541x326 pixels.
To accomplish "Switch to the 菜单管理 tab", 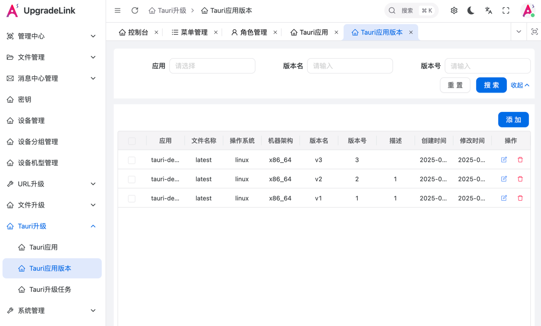I will (190, 32).
